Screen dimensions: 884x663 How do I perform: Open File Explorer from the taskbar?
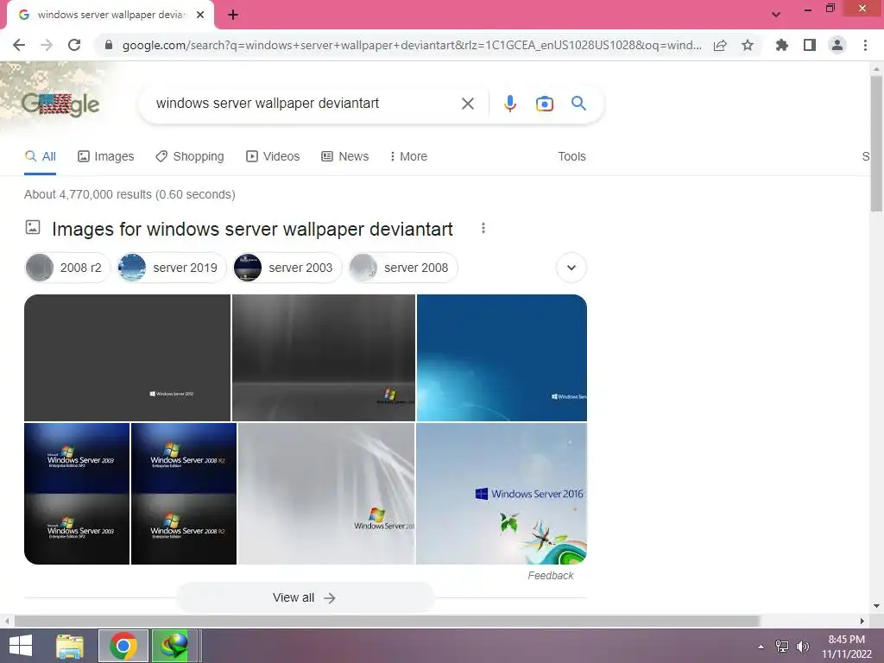click(70, 646)
